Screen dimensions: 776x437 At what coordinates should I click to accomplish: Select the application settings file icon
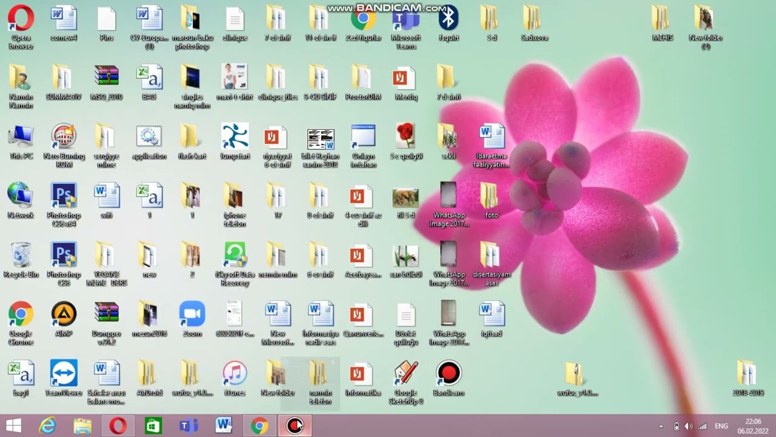pos(149,141)
